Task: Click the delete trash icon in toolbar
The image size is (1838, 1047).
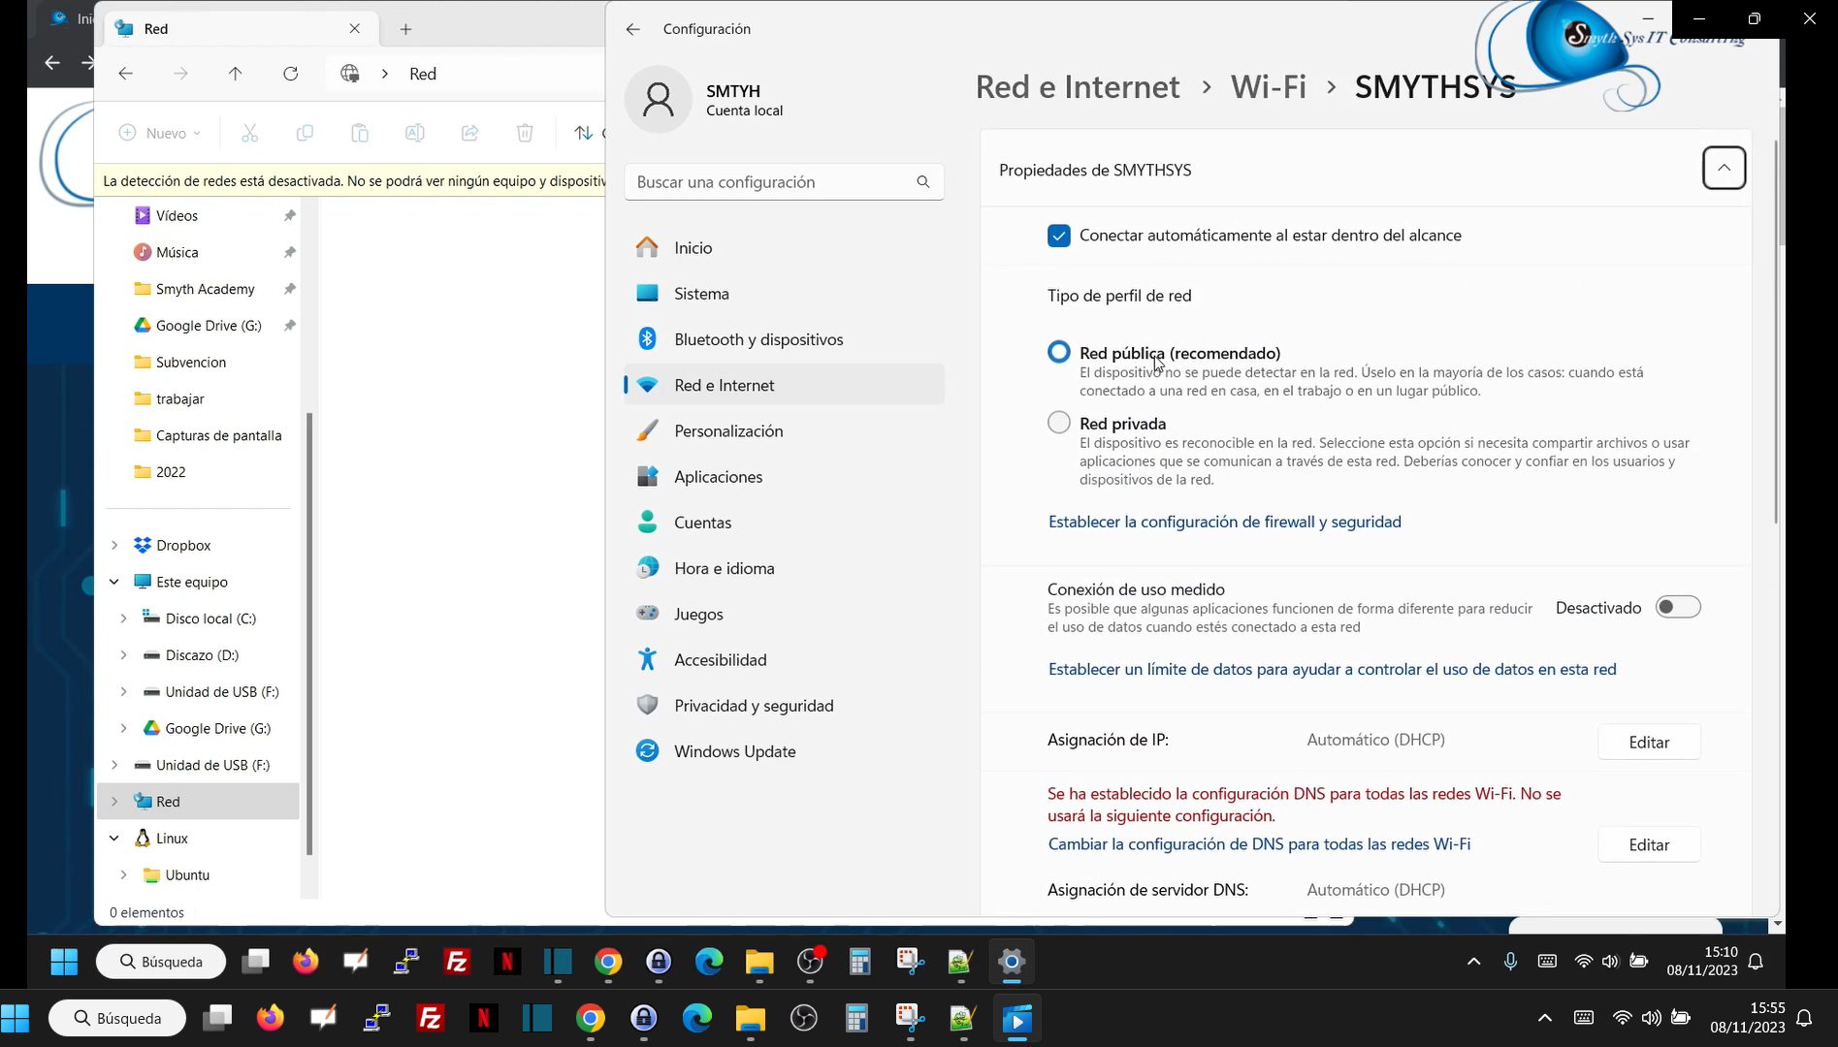Action: (525, 133)
